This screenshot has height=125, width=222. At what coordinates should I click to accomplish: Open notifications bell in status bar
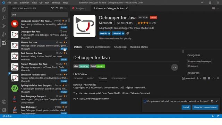(218, 116)
